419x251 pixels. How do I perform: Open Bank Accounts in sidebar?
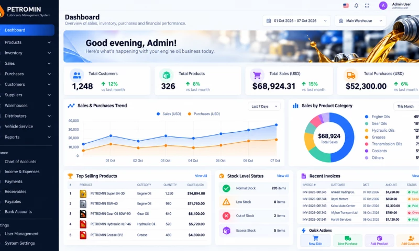(x=18, y=212)
